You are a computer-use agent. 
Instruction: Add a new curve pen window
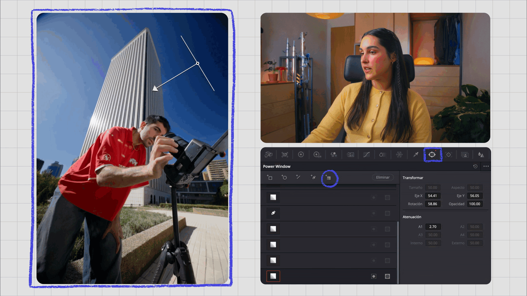point(313,178)
